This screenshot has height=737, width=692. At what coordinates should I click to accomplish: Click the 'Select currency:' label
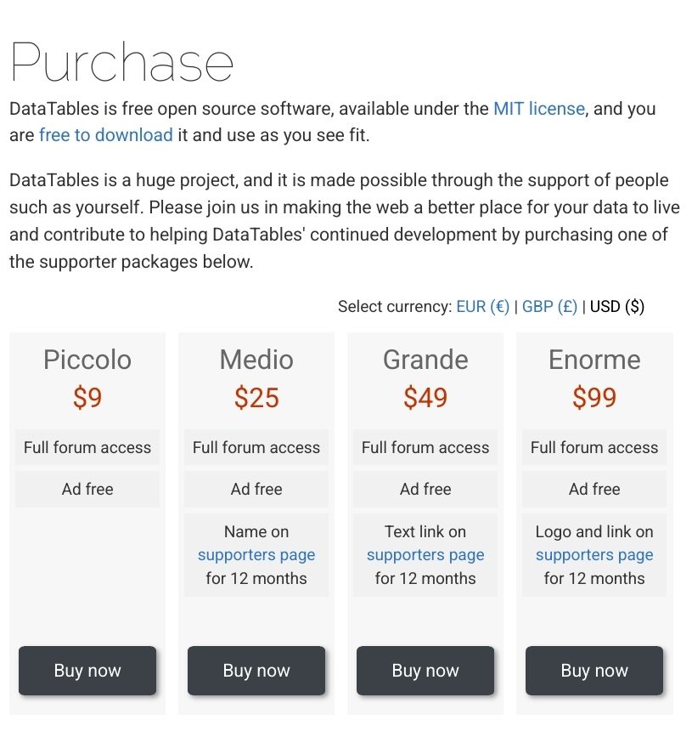[x=394, y=307]
